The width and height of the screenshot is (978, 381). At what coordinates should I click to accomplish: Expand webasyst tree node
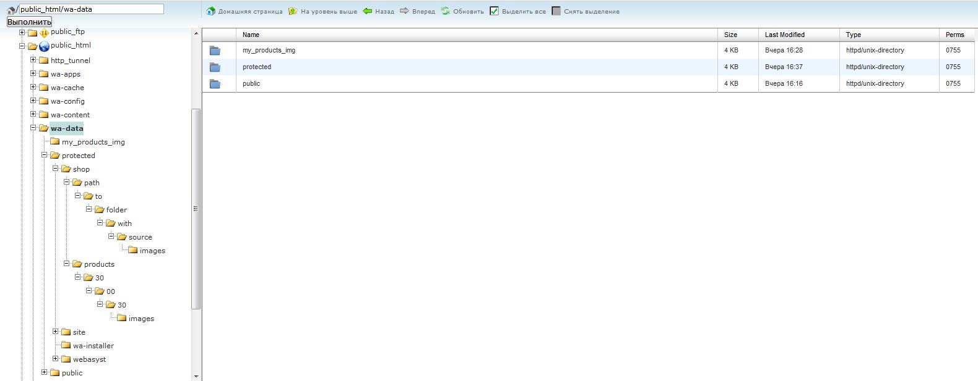click(56, 359)
